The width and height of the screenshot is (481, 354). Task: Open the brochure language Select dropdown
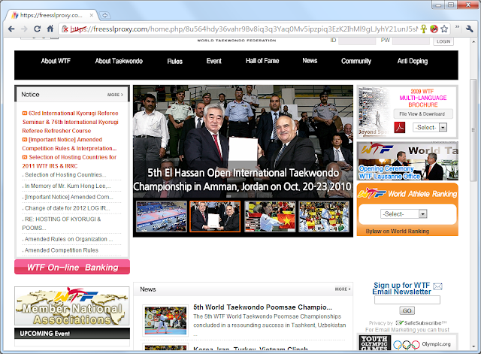(x=430, y=127)
